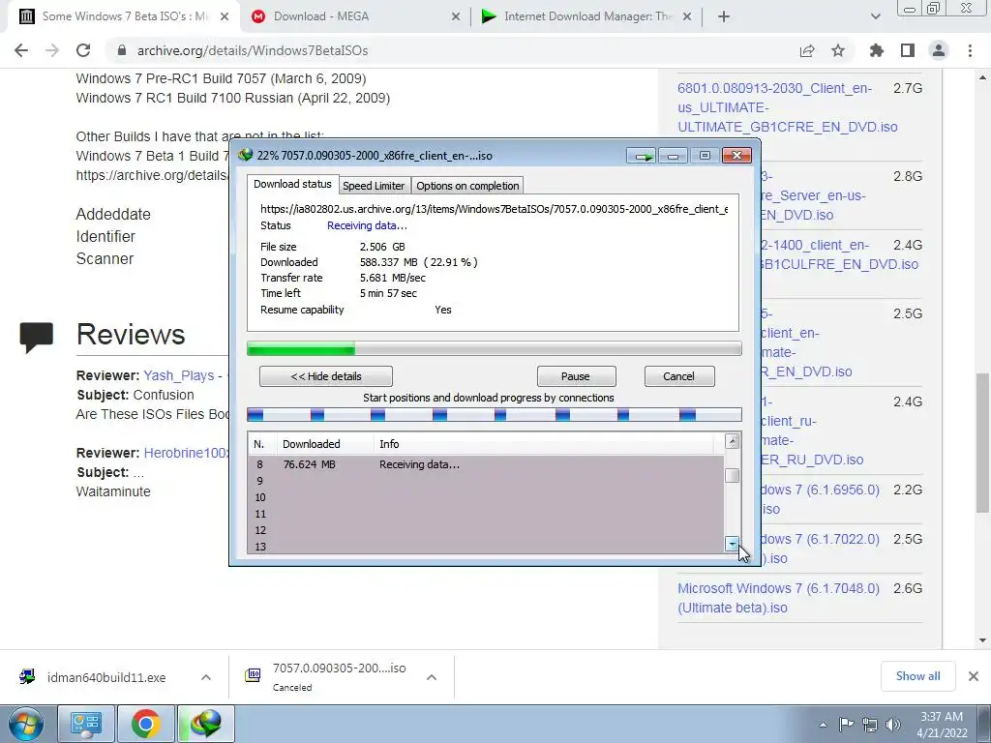Click browser back arrow
Viewport: 991px width, 743px height.
point(21,50)
